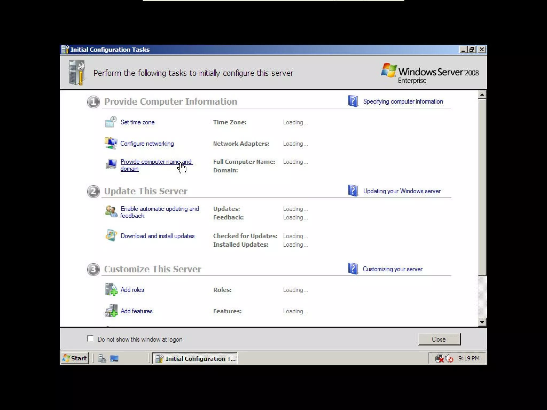The image size is (547, 410).
Task: Click the Download and install updates icon
Action: tap(111, 235)
